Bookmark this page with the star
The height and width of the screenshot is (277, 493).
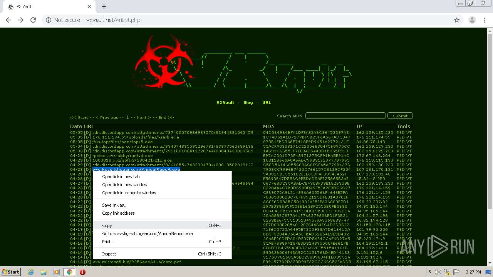pos(457,20)
